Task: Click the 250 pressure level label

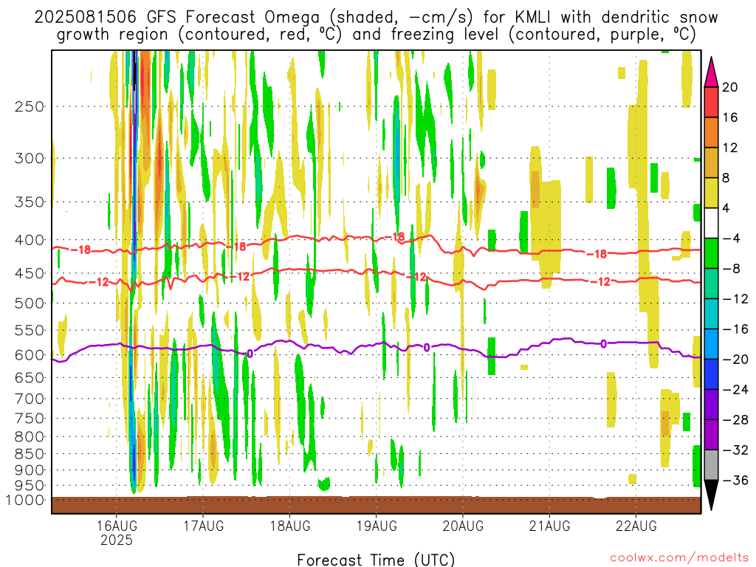Action: click(30, 106)
